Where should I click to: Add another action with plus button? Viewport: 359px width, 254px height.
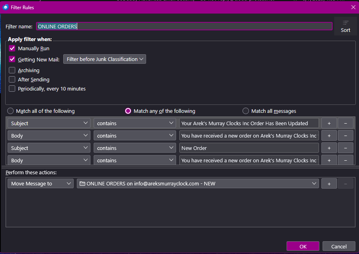click(x=329, y=183)
